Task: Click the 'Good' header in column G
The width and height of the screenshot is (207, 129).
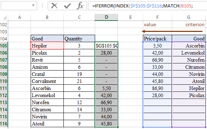Action: (x=188, y=39)
